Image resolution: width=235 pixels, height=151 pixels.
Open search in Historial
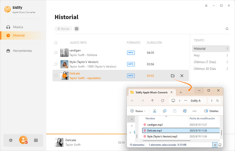coord(227,28)
